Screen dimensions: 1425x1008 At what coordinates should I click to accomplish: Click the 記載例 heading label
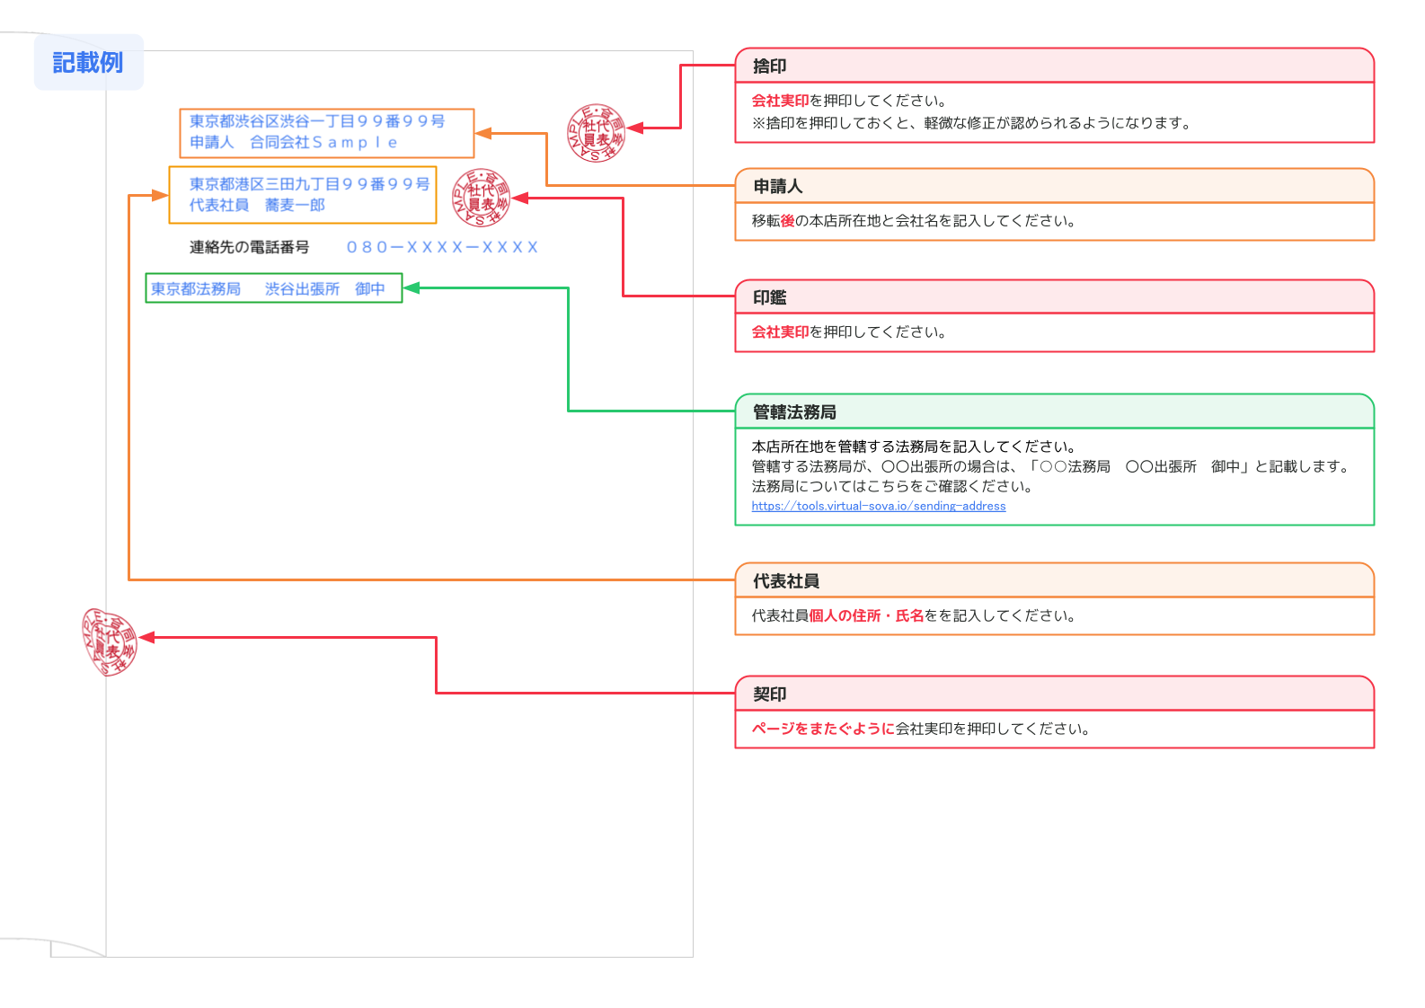coord(88,62)
